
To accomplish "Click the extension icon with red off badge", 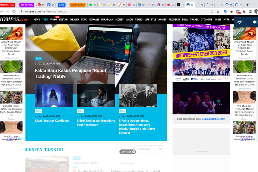I will click(x=238, y=11).
